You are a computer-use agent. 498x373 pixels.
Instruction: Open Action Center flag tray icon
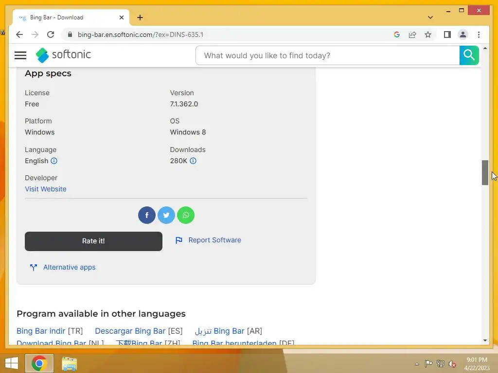pyautogui.click(x=428, y=363)
